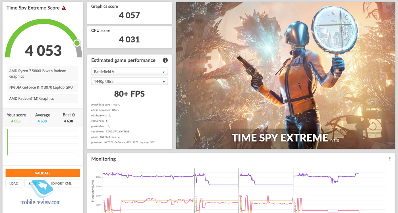Click the green score gauge indicator knob
This screenshot has width=398, height=213.
[77, 43]
